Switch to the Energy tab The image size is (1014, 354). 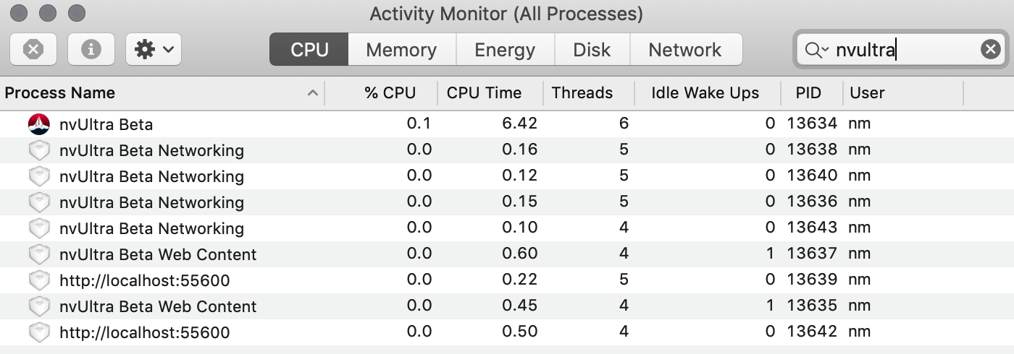505,49
